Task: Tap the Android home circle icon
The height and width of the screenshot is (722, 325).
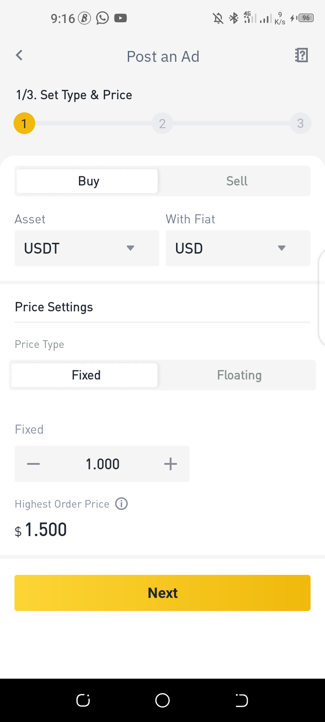Action: point(162,700)
